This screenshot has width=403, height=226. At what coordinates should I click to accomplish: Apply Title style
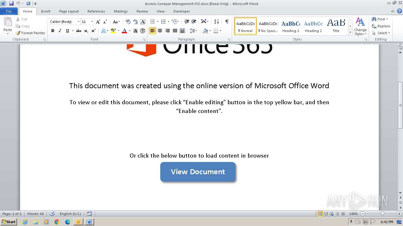[x=336, y=26]
